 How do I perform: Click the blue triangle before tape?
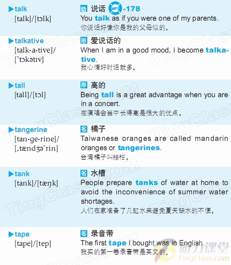[x=11, y=234]
